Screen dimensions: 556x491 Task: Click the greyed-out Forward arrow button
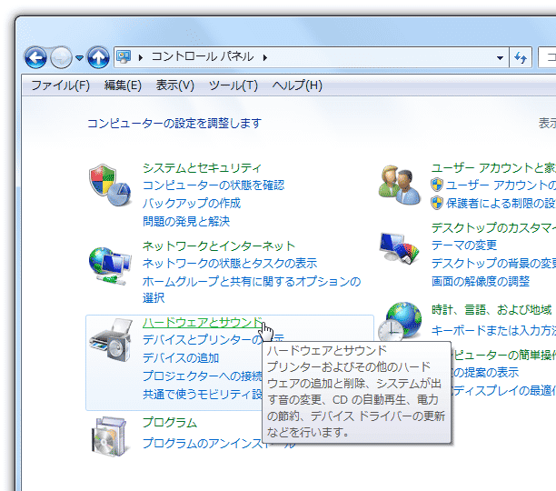61,57
